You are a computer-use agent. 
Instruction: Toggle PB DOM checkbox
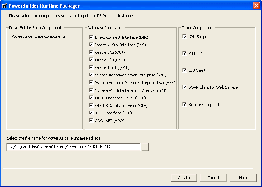185,53
